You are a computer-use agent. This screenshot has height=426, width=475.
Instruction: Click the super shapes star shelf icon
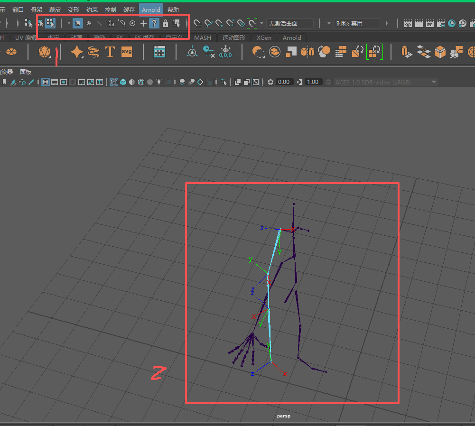pos(77,52)
